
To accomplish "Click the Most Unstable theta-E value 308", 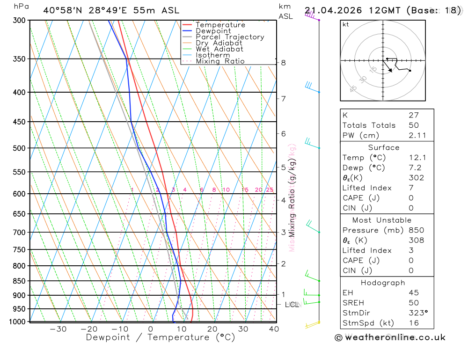I will pos(417,241).
